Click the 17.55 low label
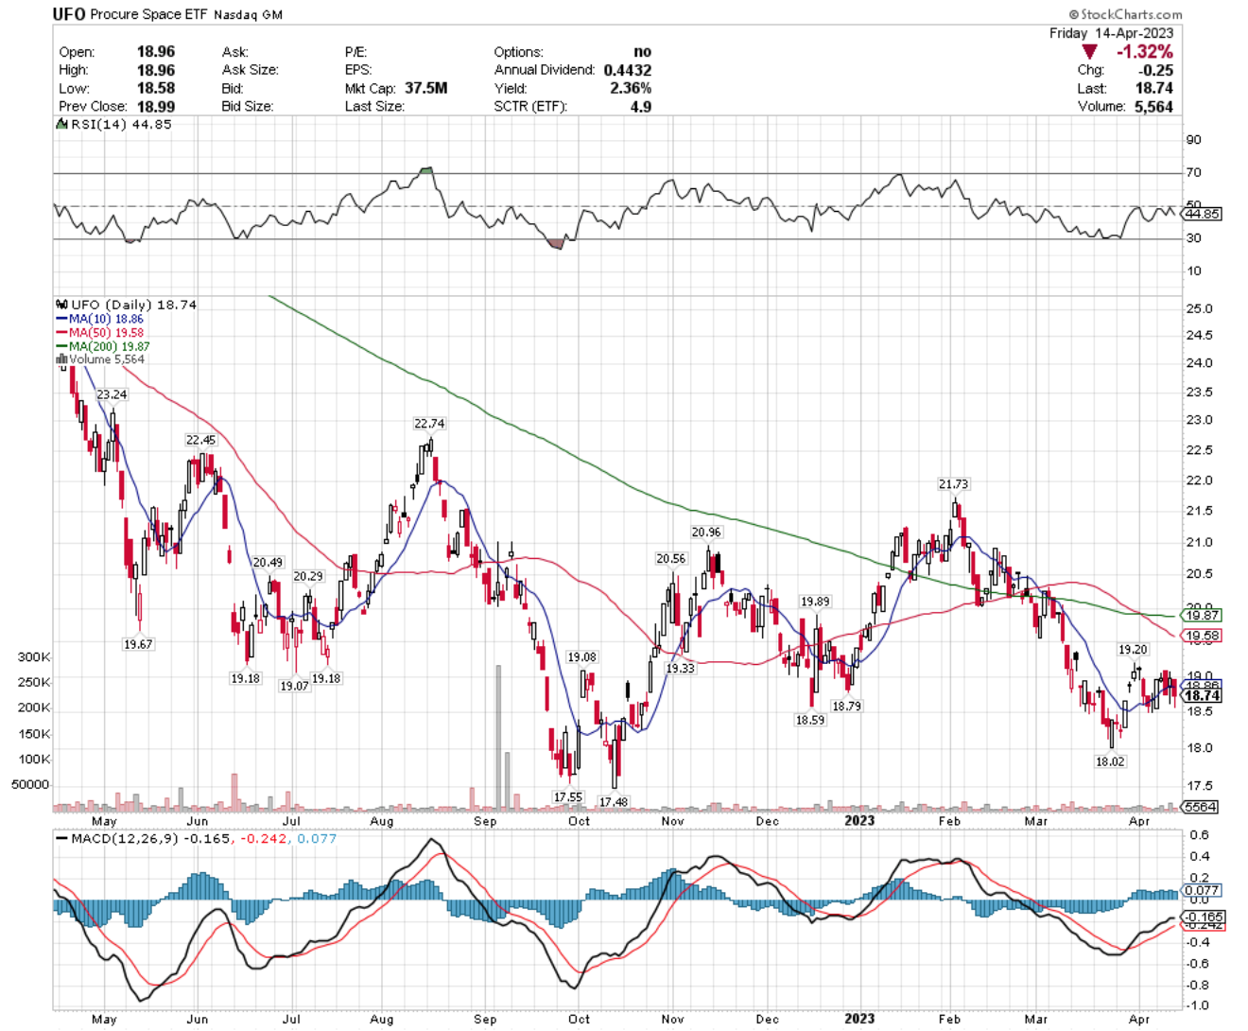The width and height of the screenshot is (1248, 1031). coord(568,796)
